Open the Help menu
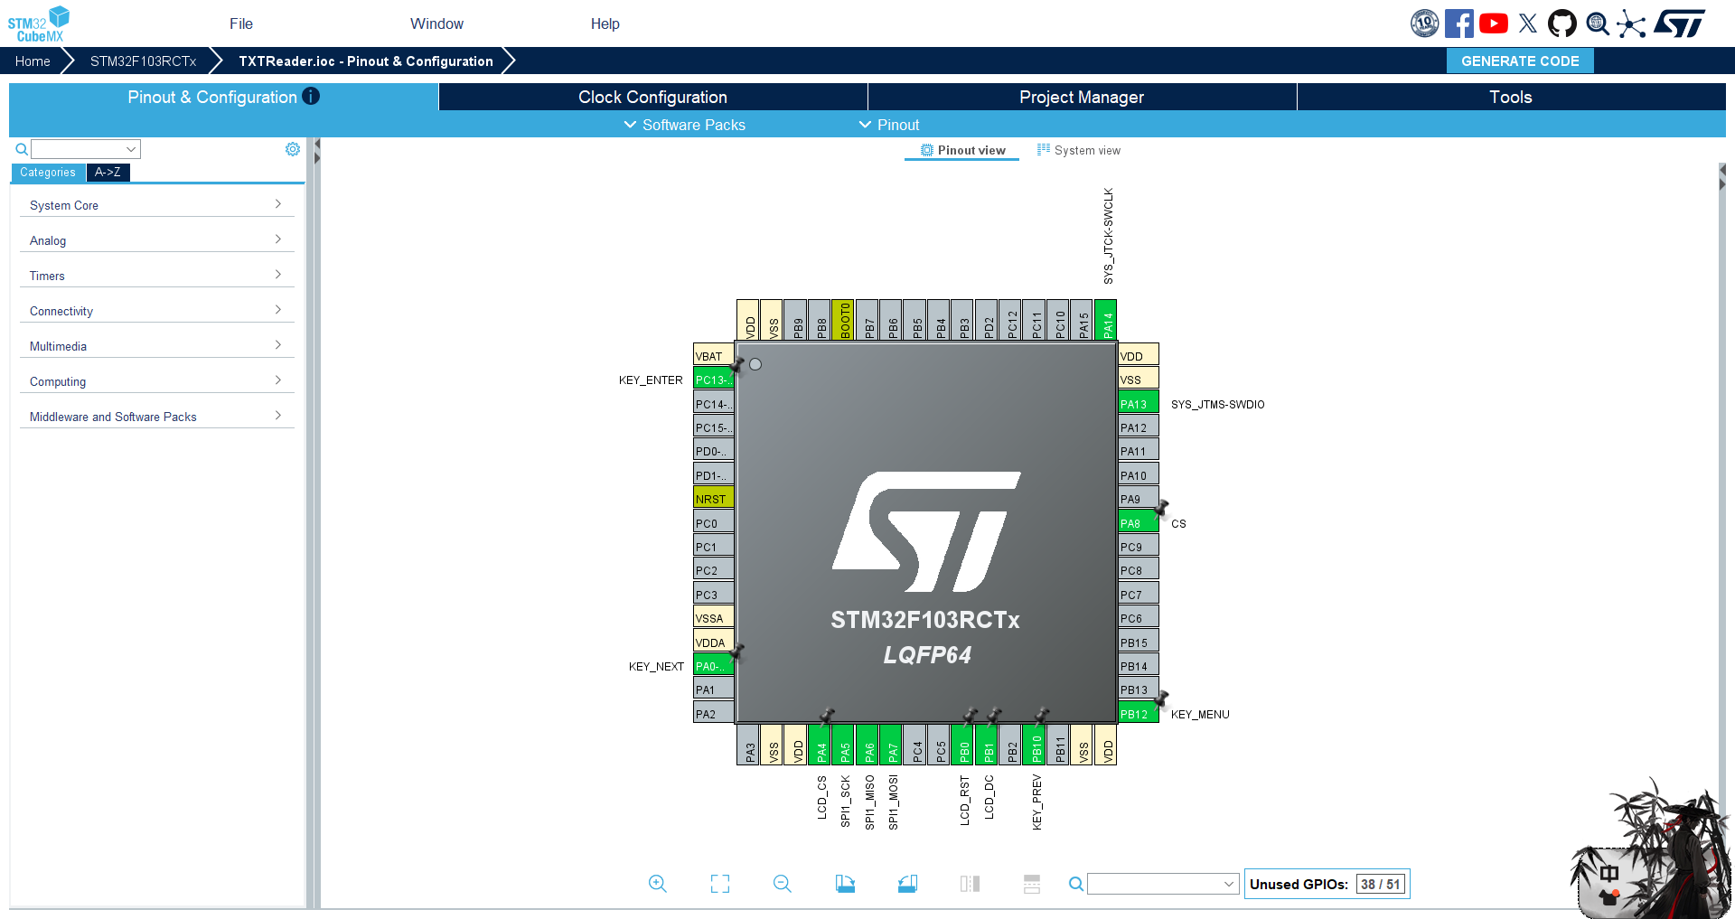Image resolution: width=1735 pixels, height=919 pixels. (x=605, y=23)
